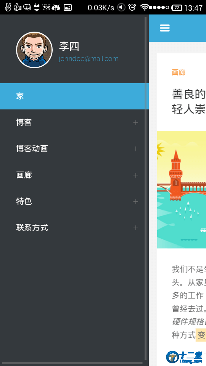Click the bridge tower illustration thumbnail
Screen dimensions: 206x366
pos(182,189)
